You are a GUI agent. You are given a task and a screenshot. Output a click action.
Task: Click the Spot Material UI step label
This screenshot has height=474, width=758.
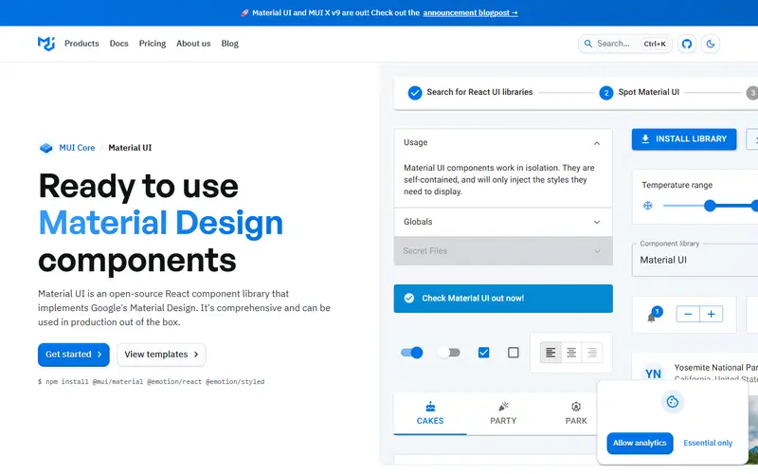pos(649,92)
